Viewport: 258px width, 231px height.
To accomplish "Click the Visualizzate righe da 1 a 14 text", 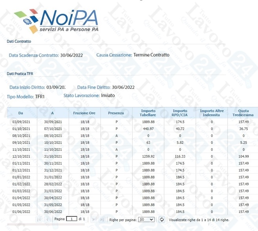I will (199, 220).
